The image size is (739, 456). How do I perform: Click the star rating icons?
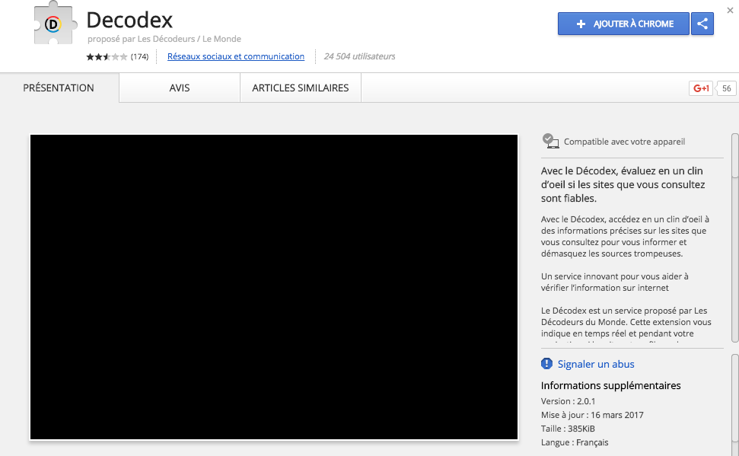point(107,56)
